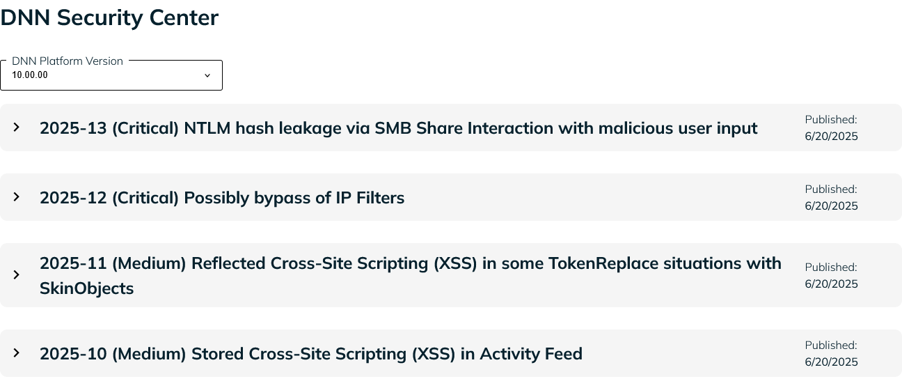Screen dimensions: 902x388
Task: Expand the TokenReplace SkinObjects XSS bulletin title
Action: pos(411,276)
